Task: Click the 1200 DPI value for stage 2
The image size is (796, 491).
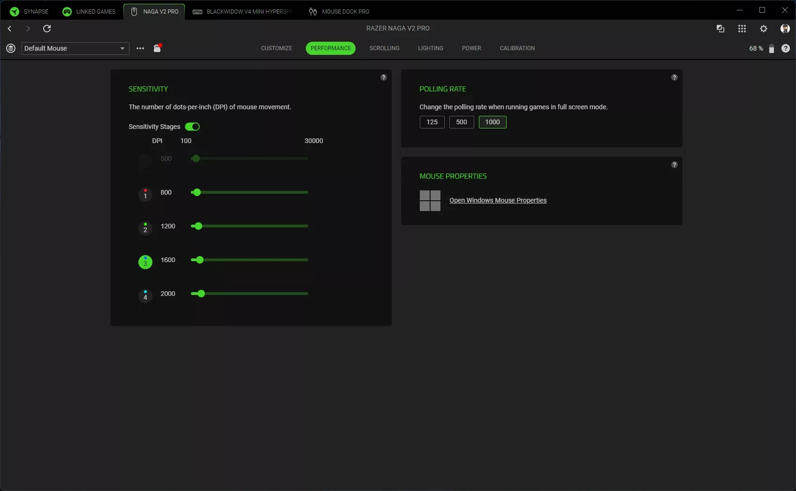Action: (168, 226)
